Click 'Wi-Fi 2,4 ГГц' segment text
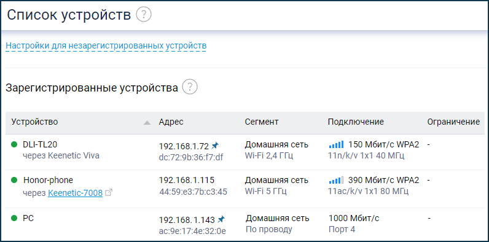 click(x=269, y=155)
